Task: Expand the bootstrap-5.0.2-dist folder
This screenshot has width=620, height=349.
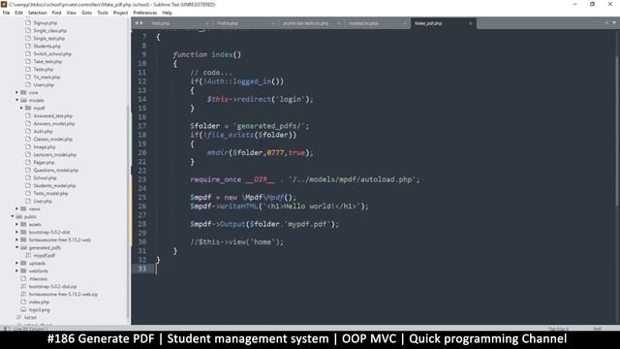Action: 17,233
